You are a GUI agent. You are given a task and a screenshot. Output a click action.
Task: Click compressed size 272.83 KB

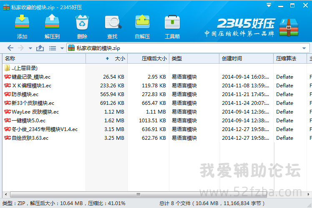coord(154,94)
